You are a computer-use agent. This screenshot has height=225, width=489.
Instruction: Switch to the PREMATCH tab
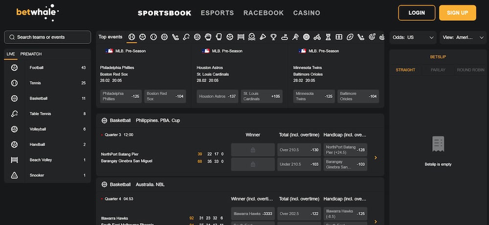tap(31, 54)
